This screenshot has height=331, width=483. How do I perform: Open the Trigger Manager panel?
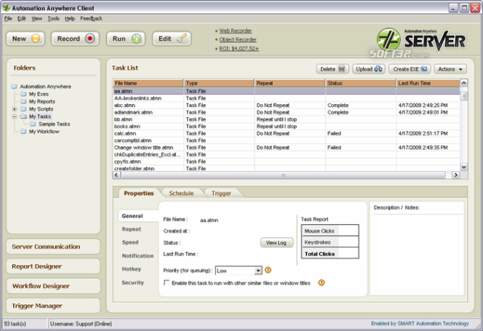53,306
